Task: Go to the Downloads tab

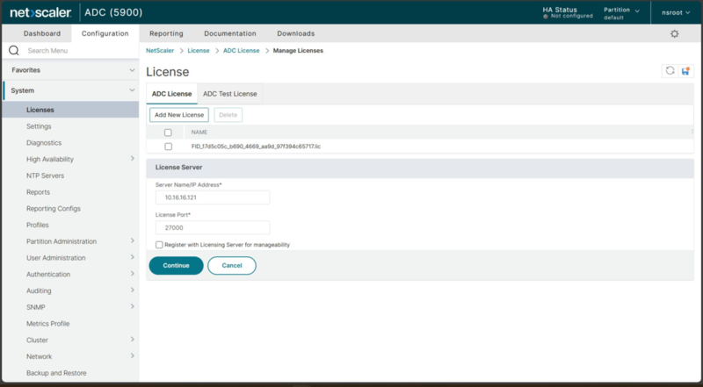Action: (x=295, y=33)
